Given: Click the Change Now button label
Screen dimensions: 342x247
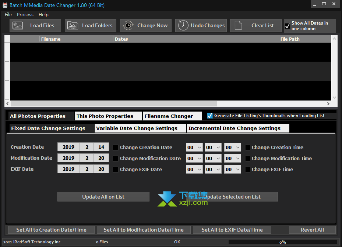Looking at the screenshot, I should pos(152,25).
